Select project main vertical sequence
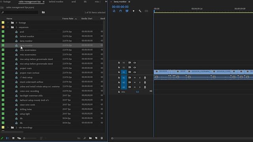The width and height of the screenshot is (253, 142). 29,73
